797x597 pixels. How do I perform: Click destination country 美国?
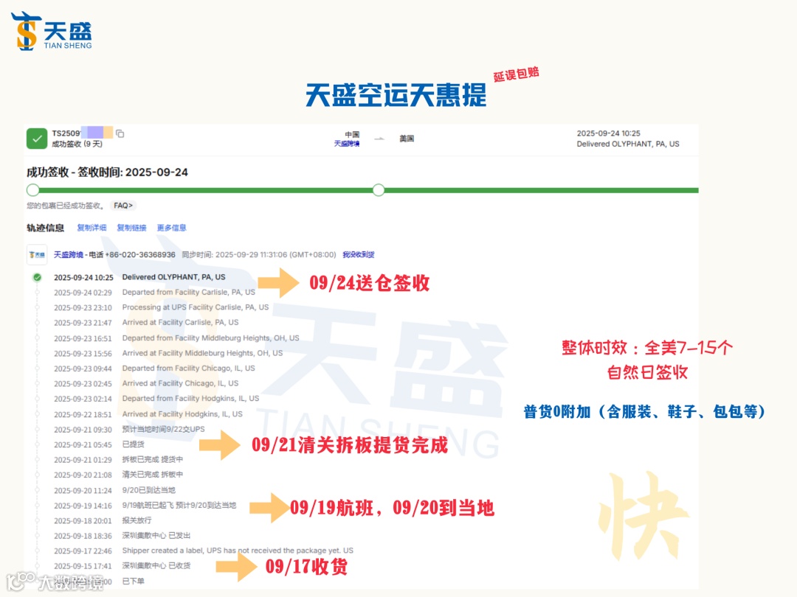tap(407, 139)
